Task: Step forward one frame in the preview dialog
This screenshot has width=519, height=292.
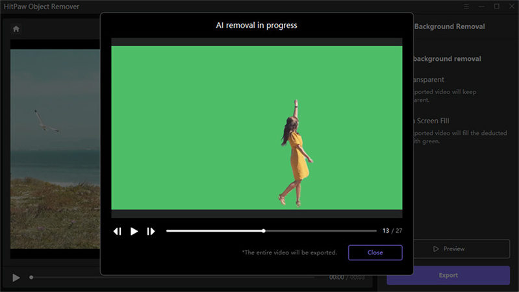Action: tap(151, 231)
